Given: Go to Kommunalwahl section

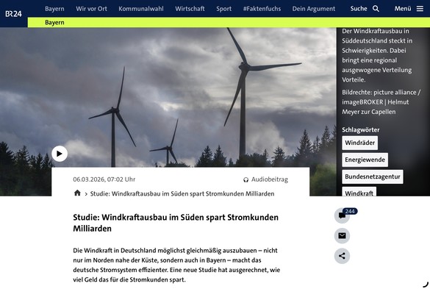Looking at the screenshot, I should click(141, 9).
